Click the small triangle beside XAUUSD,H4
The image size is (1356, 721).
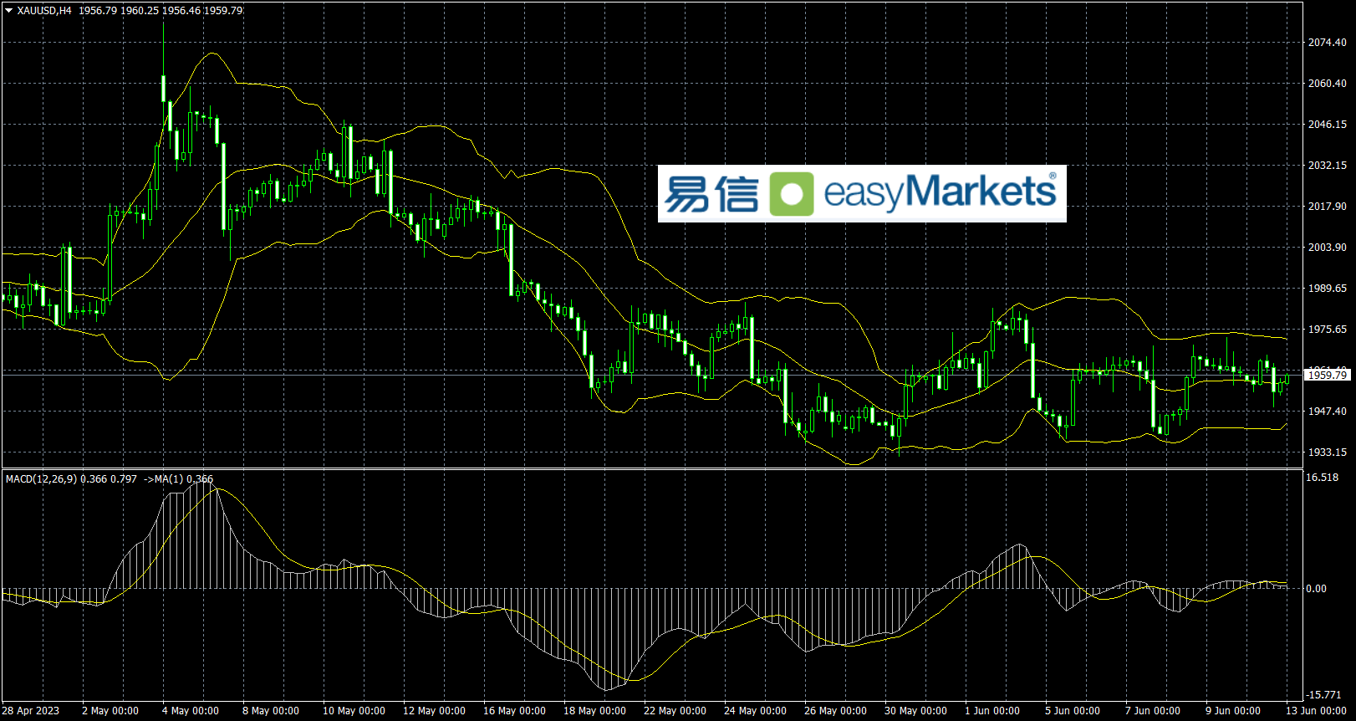click(9, 11)
